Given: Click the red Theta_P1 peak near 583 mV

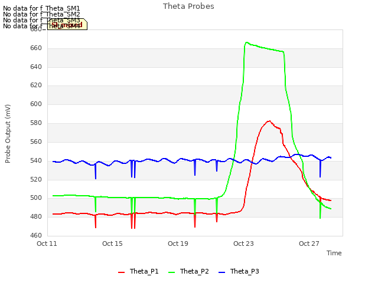Looking at the screenshot, I should pos(269,121).
